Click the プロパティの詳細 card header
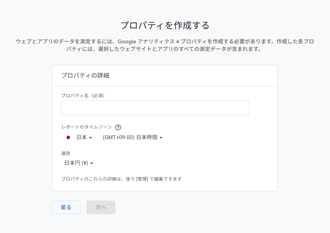This screenshot has width=330, height=233. [x=85, y=75]
